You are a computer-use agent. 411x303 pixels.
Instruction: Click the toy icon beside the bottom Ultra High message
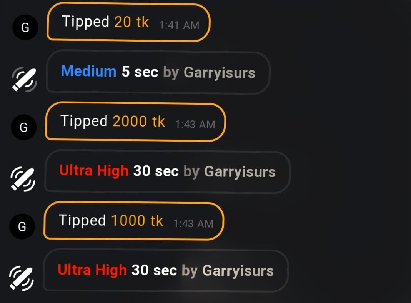tap(21, 278)
